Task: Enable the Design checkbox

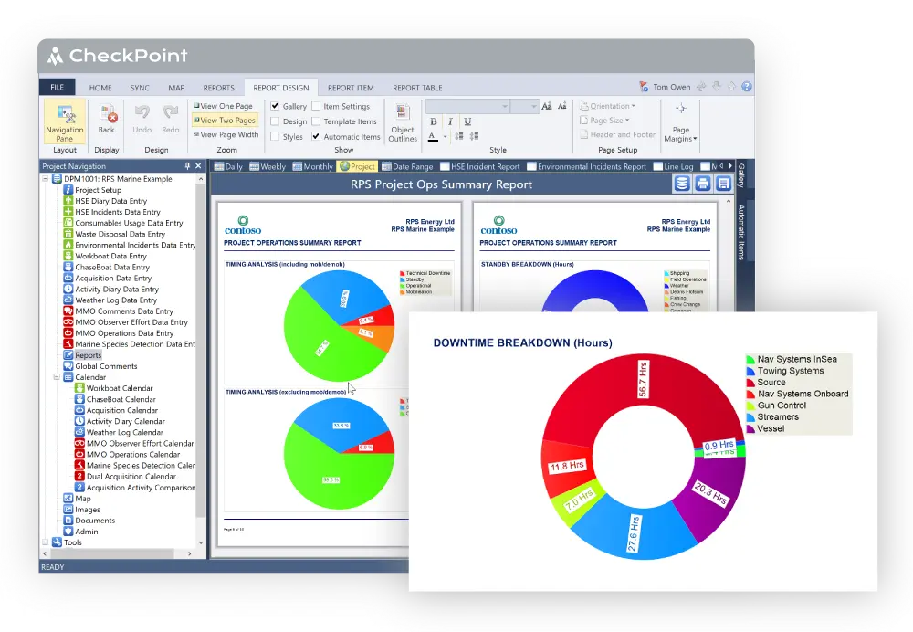Action: (x=275, y=121)
